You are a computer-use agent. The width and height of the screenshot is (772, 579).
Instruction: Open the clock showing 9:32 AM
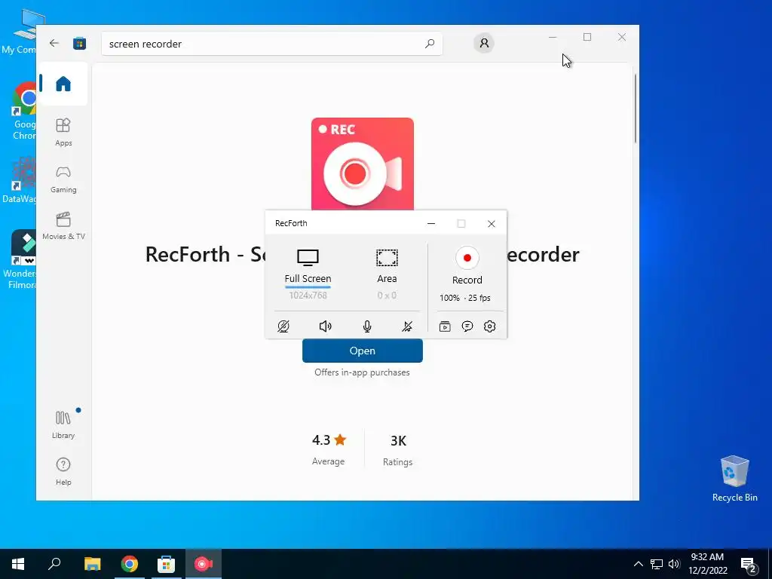point(707,564)
